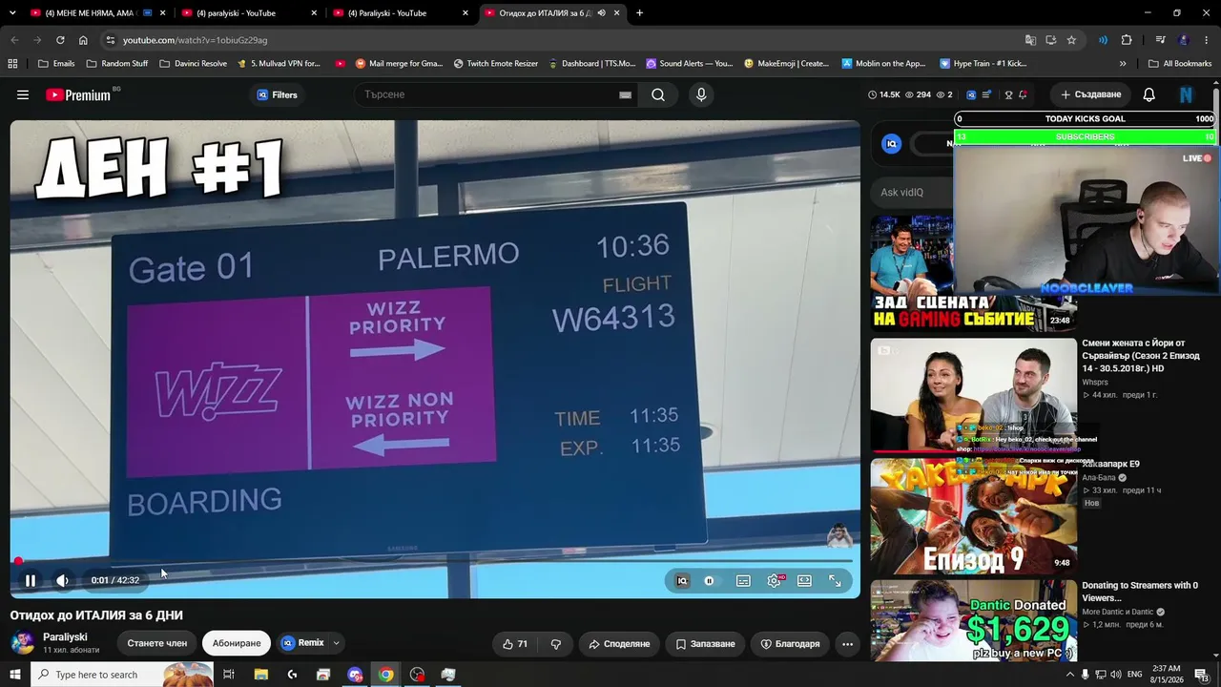Open the Hype Train bookmark
1221x687 pixels.
tap(983, 64)
